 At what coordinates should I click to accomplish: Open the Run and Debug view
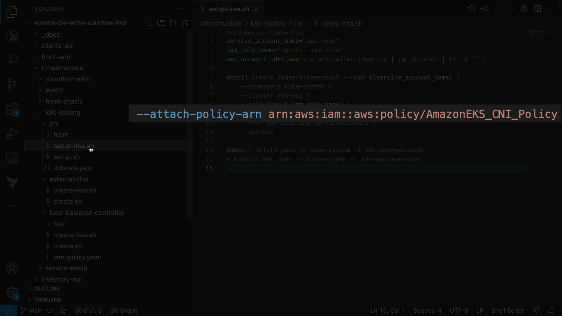click(x=12, y=134)
